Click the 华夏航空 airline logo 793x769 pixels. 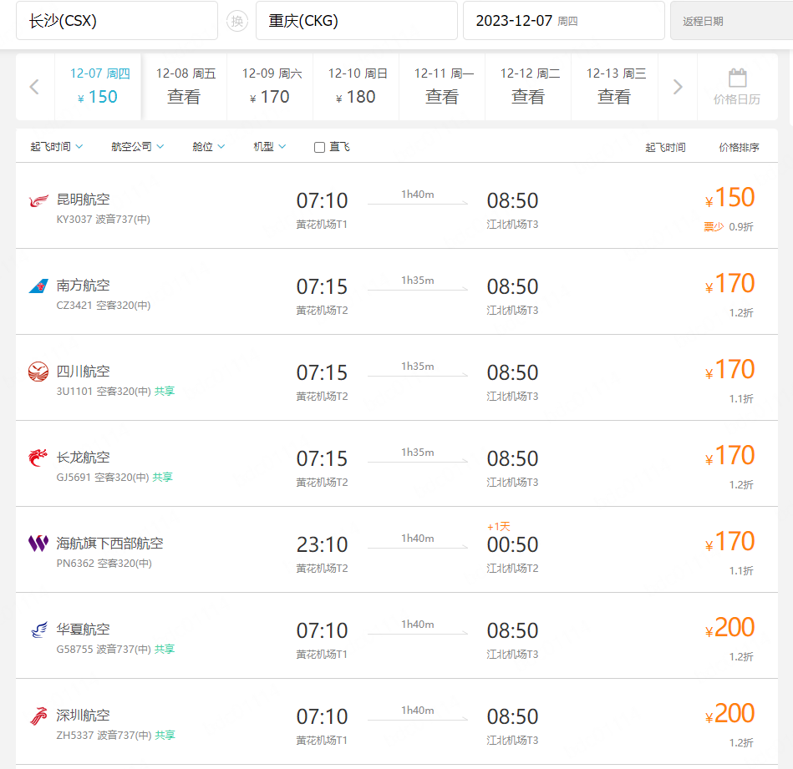point(38,630)
